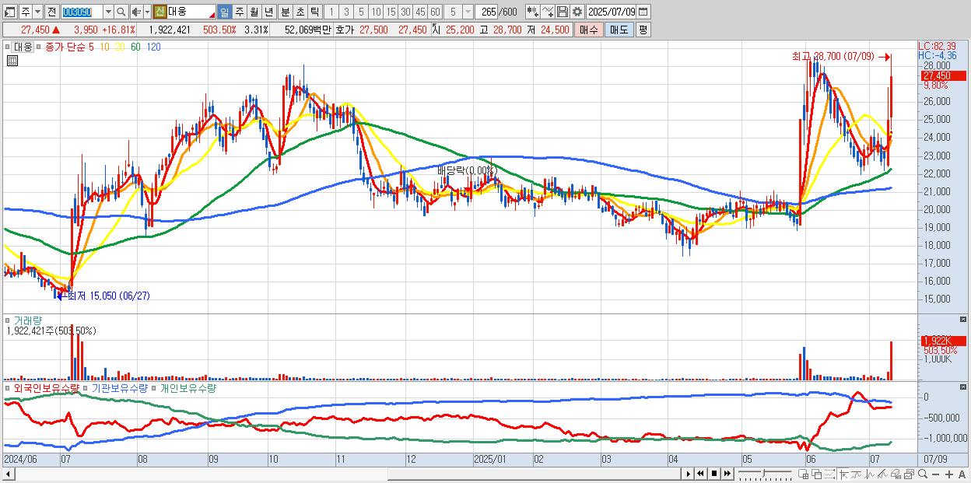Click the 3D block bar chart icon
Screen dimensions: 971x483
pos(896,474)
